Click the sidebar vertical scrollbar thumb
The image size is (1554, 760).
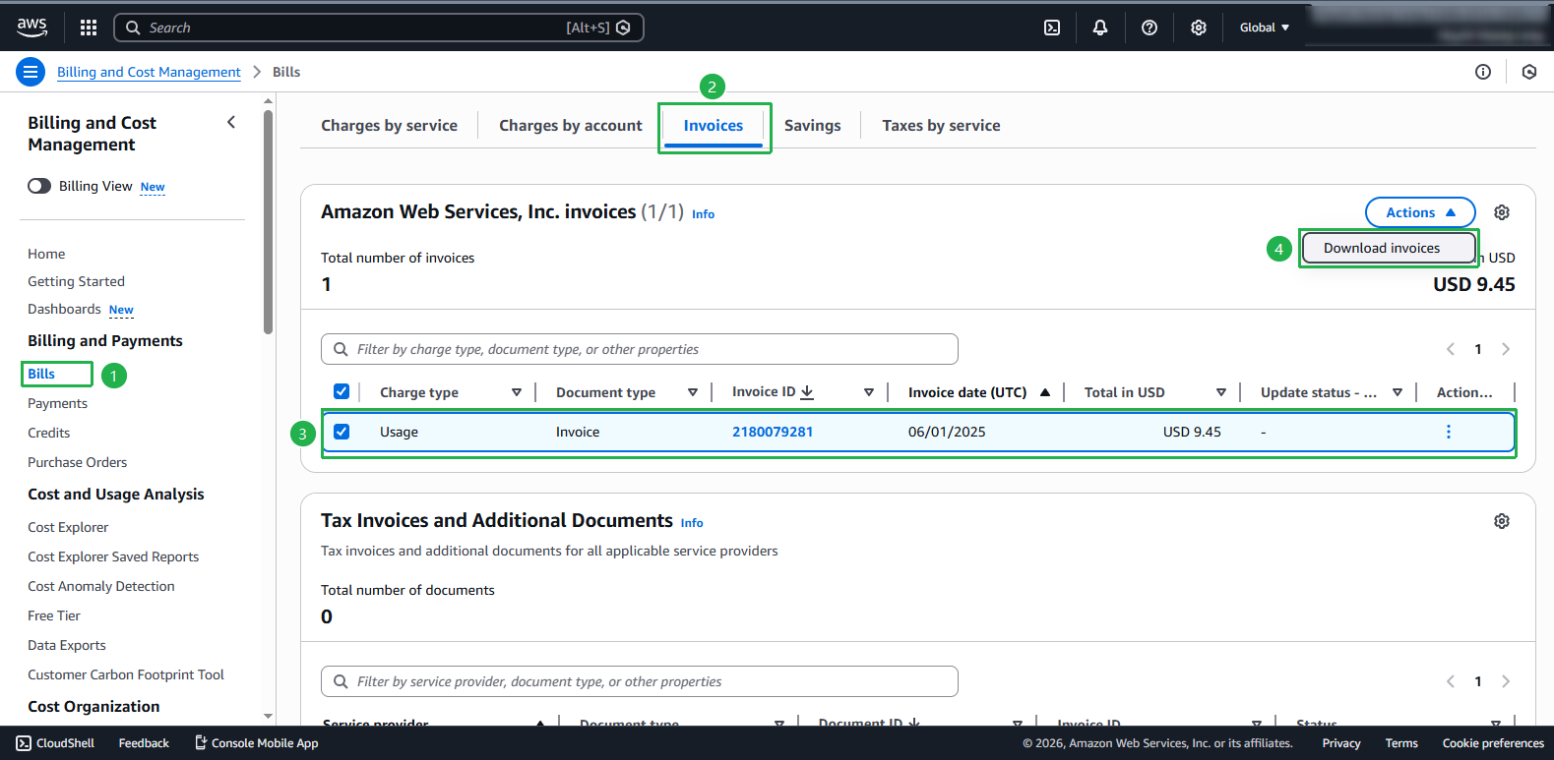(269, 221)
